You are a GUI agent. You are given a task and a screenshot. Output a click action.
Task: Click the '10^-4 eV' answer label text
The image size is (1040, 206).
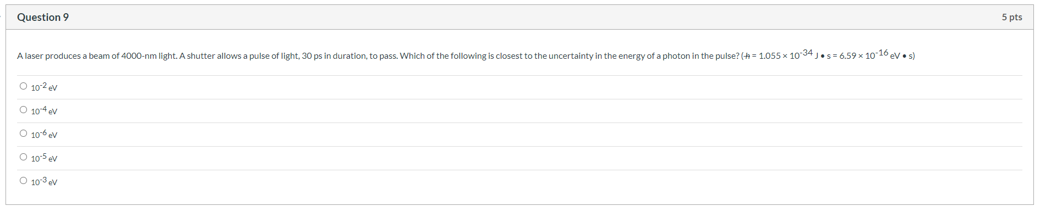pyautogui.click(x=44, y=110)
